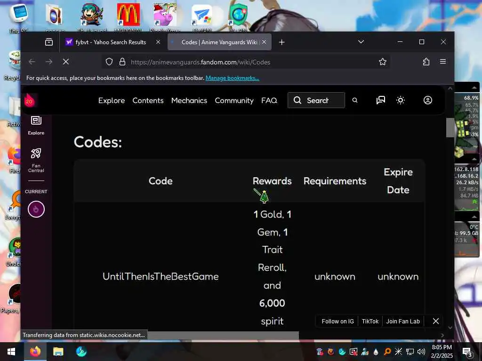Viewport: 482px width, 361px height.
Task: Click the Manage bookmarks link
Action: [233, 78]
